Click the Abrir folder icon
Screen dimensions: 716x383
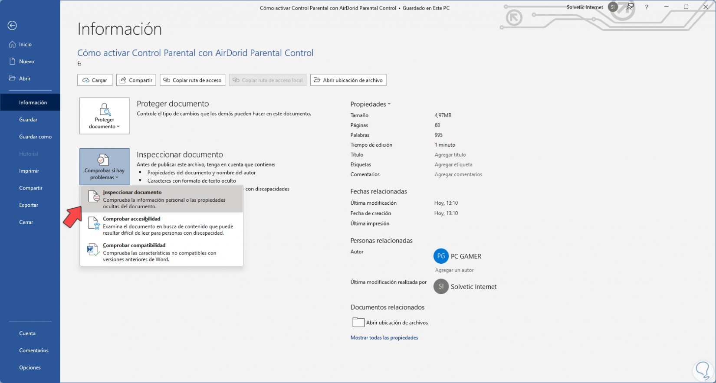coord(12,79)
